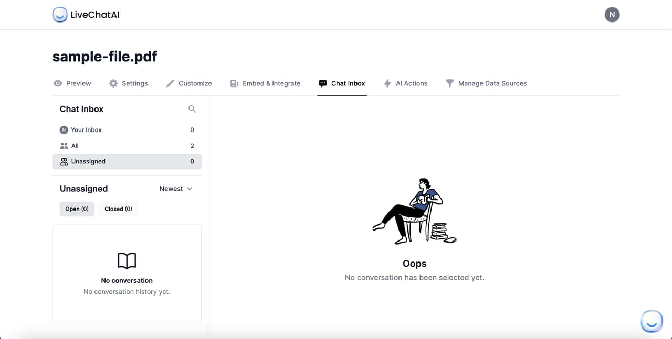The height and width of the screenshot is (339, 672).
Task: Click the 'No conversation' bold label
Action: coord(127,281)
